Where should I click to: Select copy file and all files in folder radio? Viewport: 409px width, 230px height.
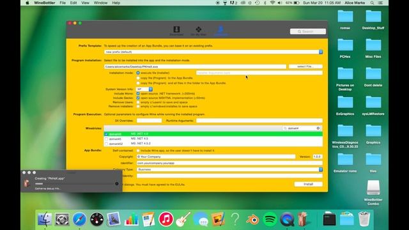pyautogui.click(x=138, y=83)
